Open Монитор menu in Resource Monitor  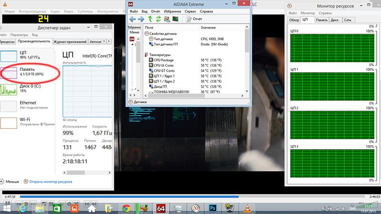pyautogui.click(x=308, y=13)
